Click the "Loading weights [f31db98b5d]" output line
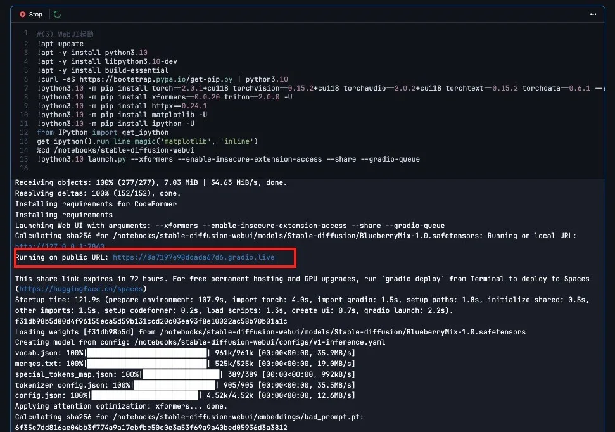The image size is (615, 432). pos(270,332)
